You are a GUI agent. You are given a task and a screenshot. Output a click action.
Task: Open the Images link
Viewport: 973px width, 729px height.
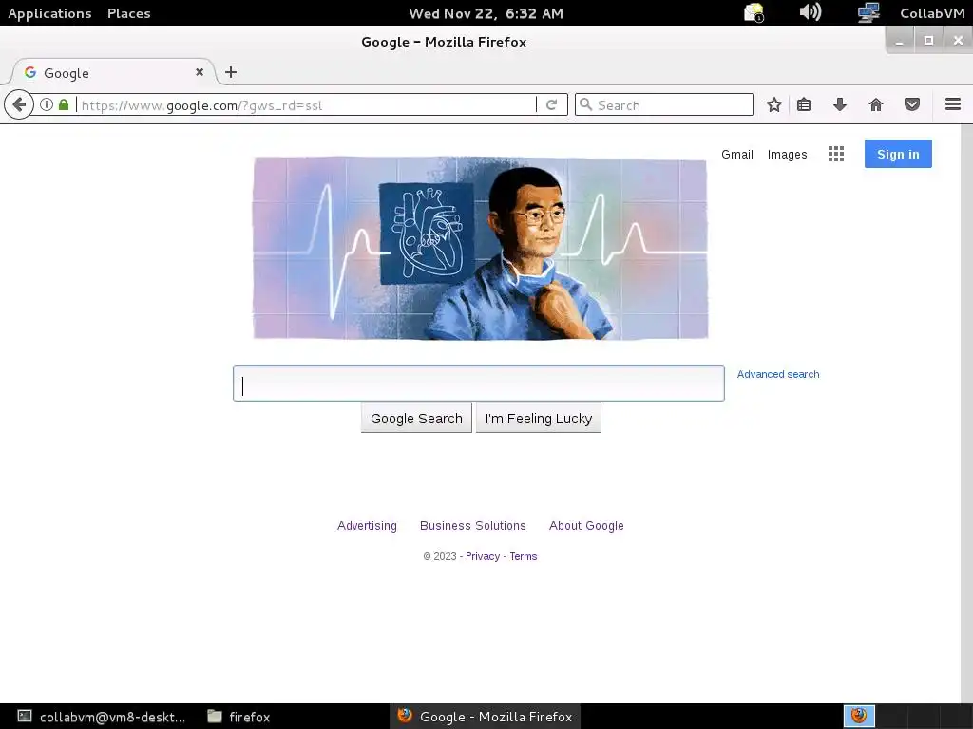tap(787, 155)
